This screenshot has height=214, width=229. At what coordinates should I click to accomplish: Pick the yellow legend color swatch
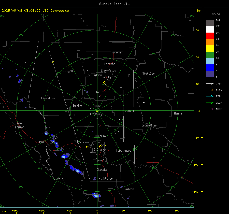210,49
